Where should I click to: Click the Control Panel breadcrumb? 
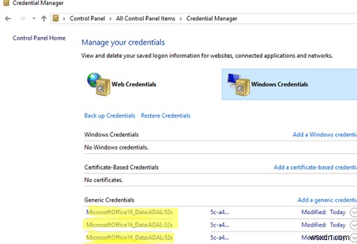coord(87,18)
